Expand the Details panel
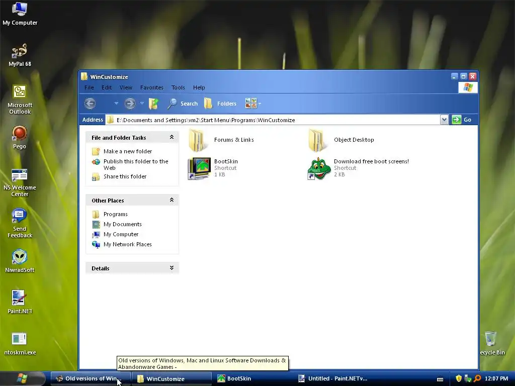Image resolution: width=515 pixels, height=386 pixels. point(171,268)
